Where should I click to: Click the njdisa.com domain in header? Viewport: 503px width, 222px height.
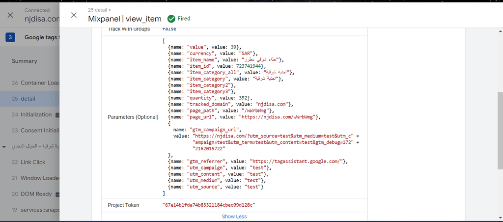(42, 19)
